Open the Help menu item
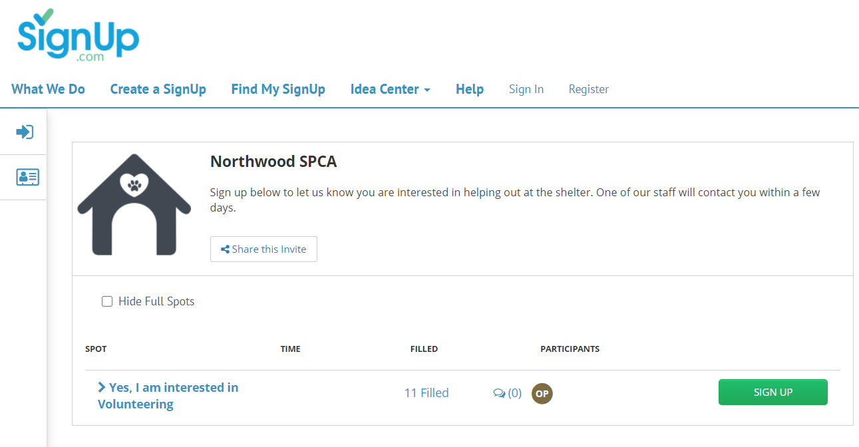This screenshot has width=859, height=447. tap(470, 89)
